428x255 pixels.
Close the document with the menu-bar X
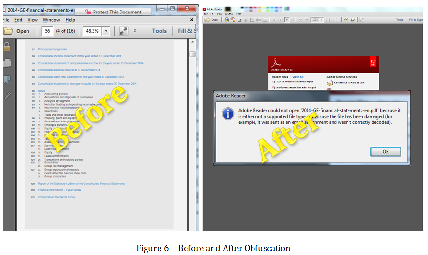192,20
